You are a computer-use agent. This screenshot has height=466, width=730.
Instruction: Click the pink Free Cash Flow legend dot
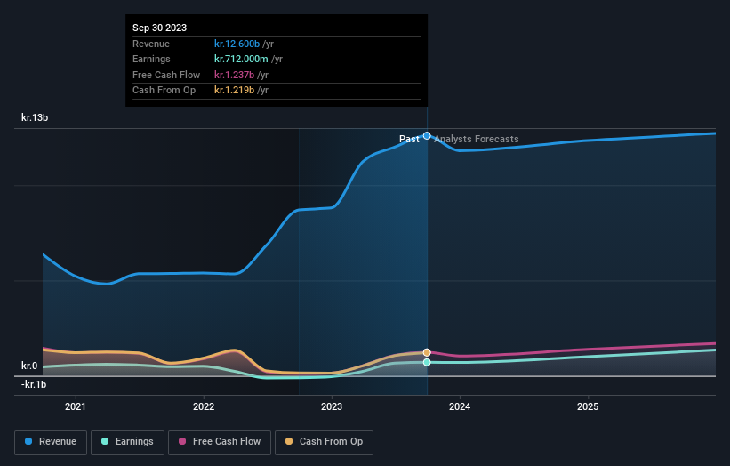pos(182,441)
